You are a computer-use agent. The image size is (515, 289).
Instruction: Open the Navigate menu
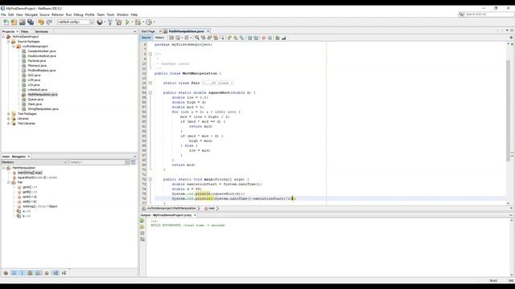click(x=31, y=14)
